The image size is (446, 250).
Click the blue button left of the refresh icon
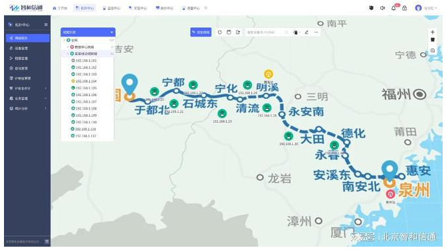[201, 32]
